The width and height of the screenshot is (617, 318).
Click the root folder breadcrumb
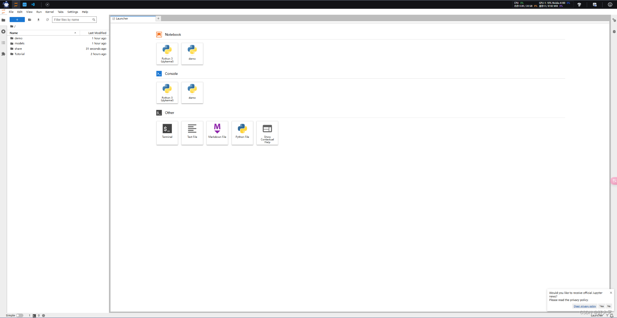(x=12, y=26)
